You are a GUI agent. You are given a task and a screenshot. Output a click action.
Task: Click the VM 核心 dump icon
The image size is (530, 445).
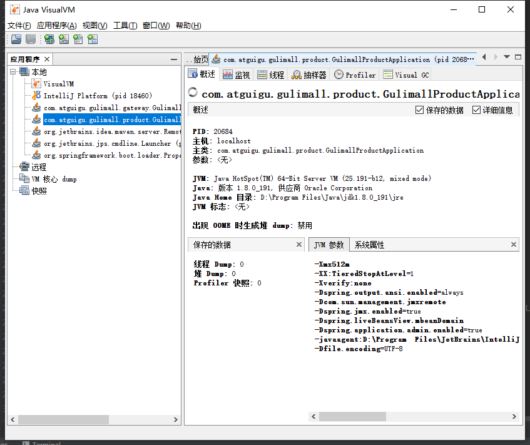tap(24, 178)
